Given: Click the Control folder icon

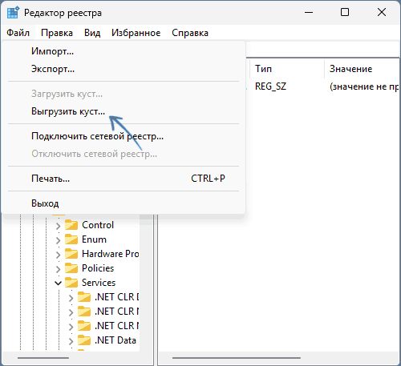Looking at the screenshot, I should [x=71, y=225].
